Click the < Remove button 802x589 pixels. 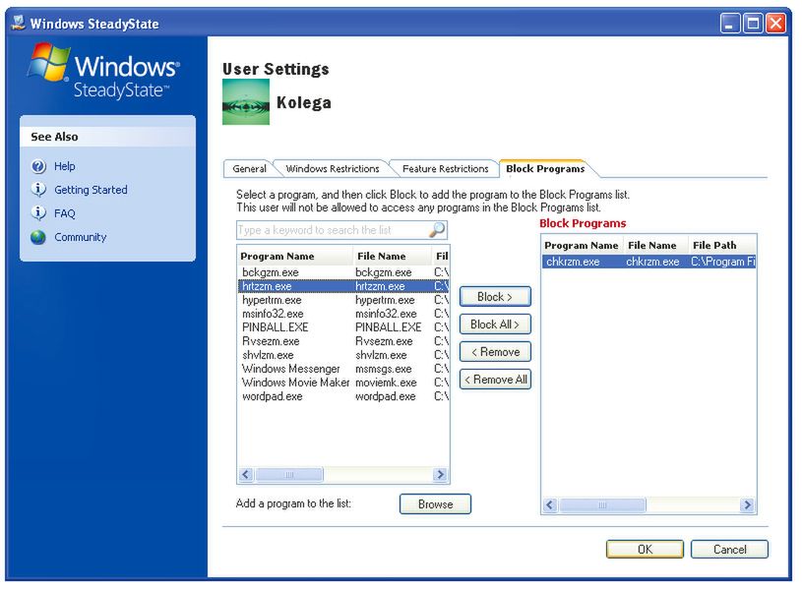[495, 352]
